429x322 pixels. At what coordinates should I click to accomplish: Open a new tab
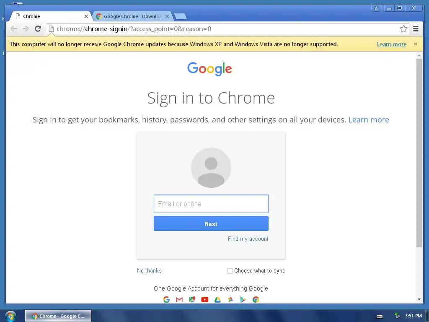pos(181,16)
